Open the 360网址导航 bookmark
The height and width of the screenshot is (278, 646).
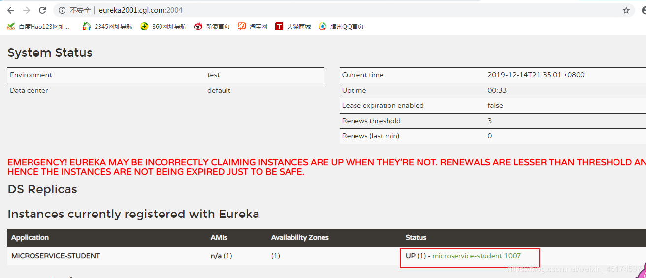[163, 27]
